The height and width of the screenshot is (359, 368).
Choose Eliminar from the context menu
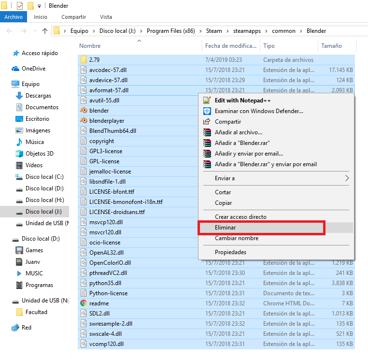276,228
